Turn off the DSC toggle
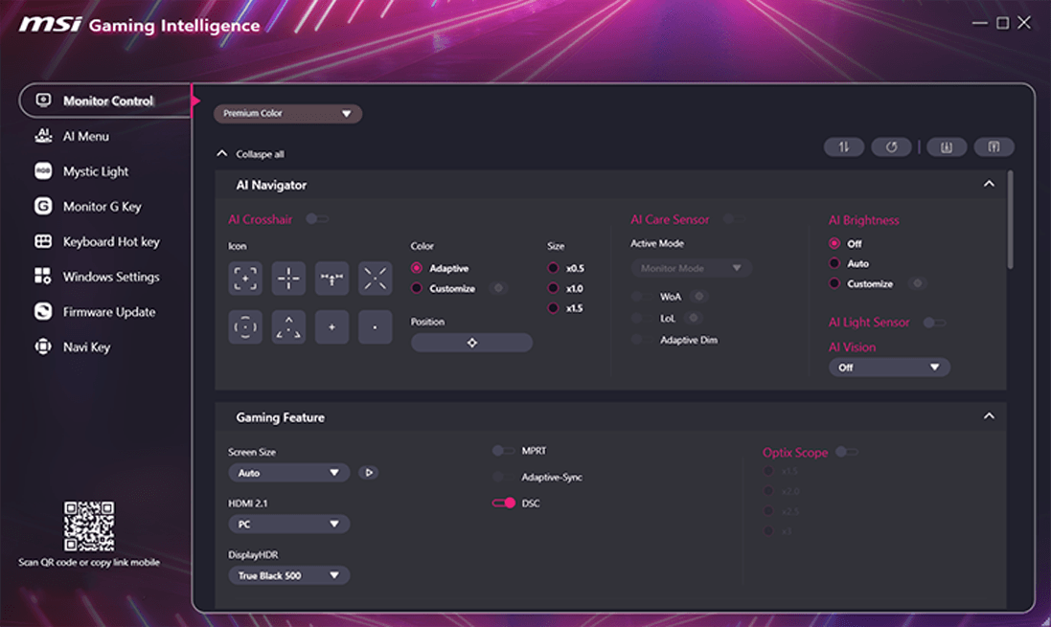Screen dimensions: 1051x627 pos(503,502)
